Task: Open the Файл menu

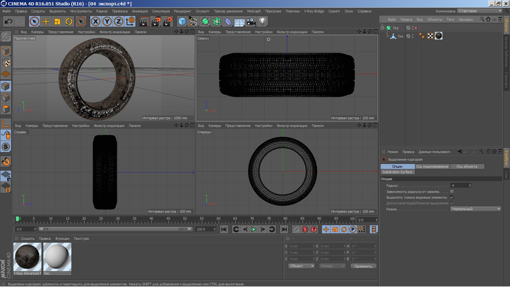Action: [x=6, y=11]
